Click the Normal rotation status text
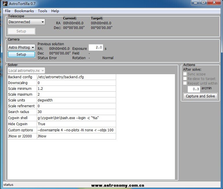Image resolution: width=223 pixels, height=189 pixels. [x=108, y=58]
